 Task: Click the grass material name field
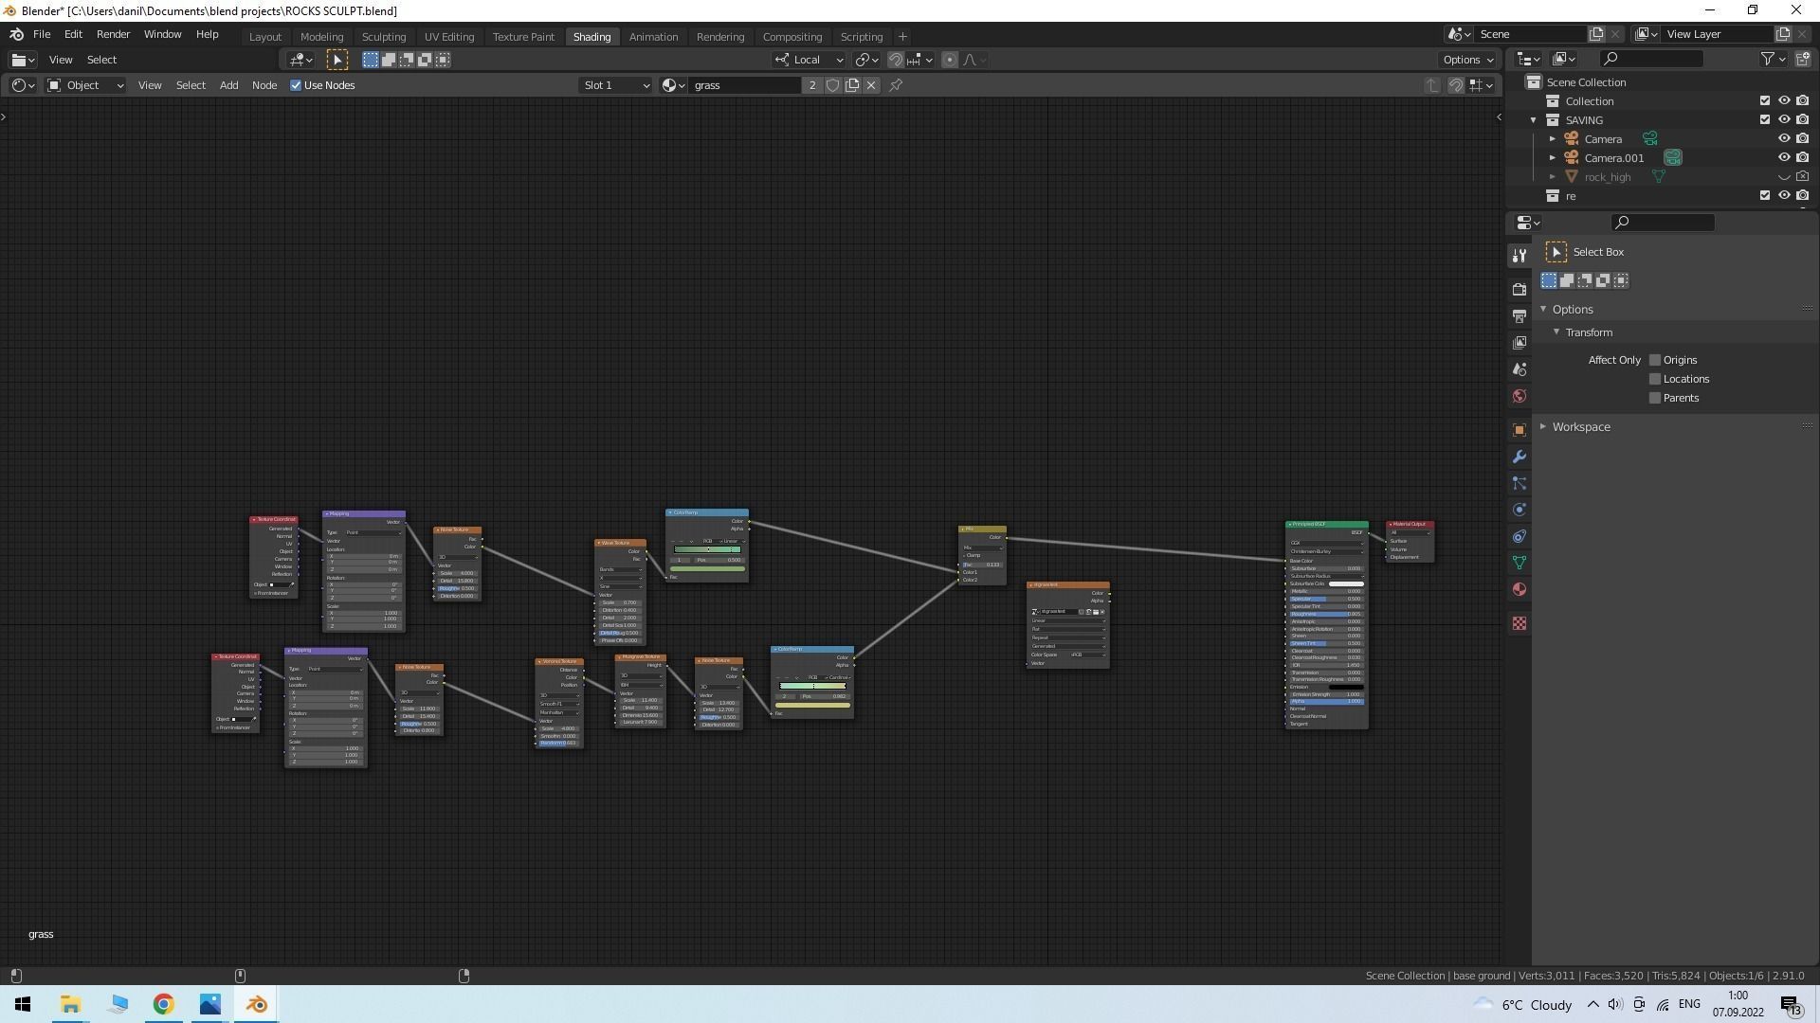[745, 85]
